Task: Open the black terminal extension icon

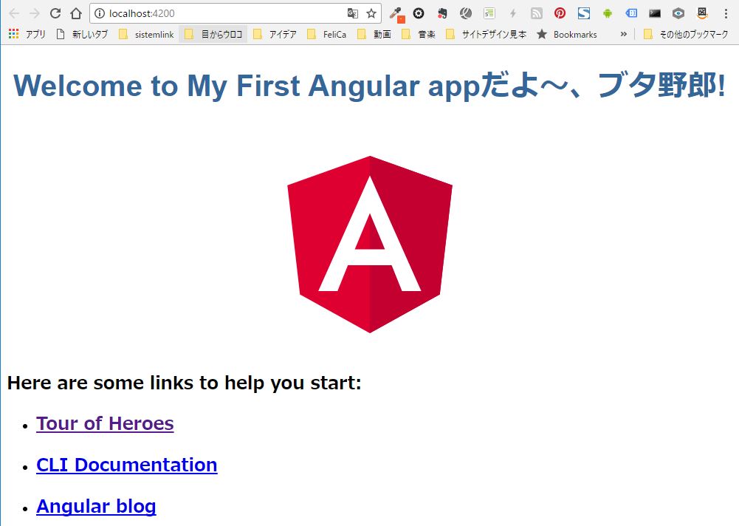Action: point(655,13)
